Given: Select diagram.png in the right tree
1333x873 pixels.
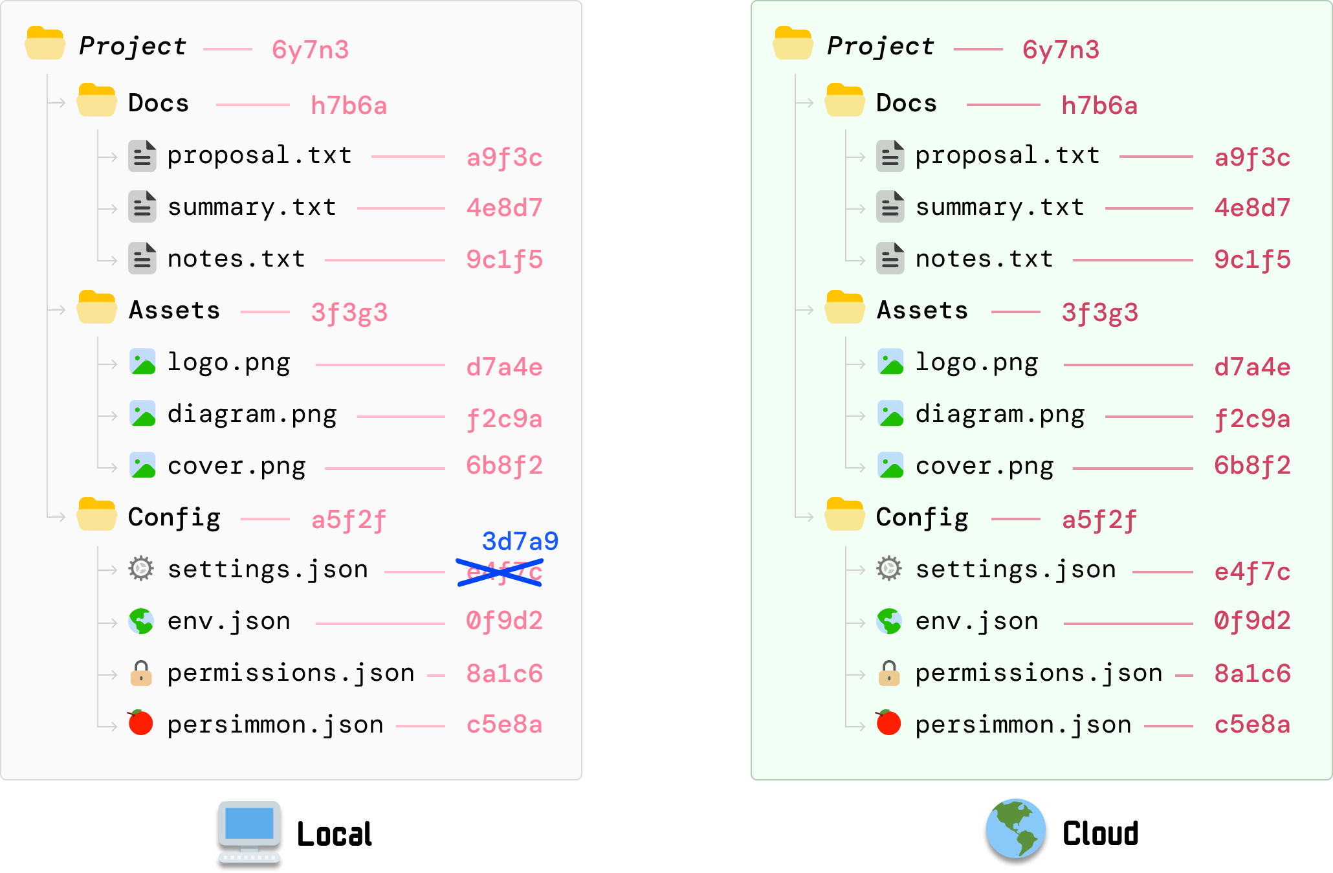Looking at the screenshot, I should [1000, 415].
